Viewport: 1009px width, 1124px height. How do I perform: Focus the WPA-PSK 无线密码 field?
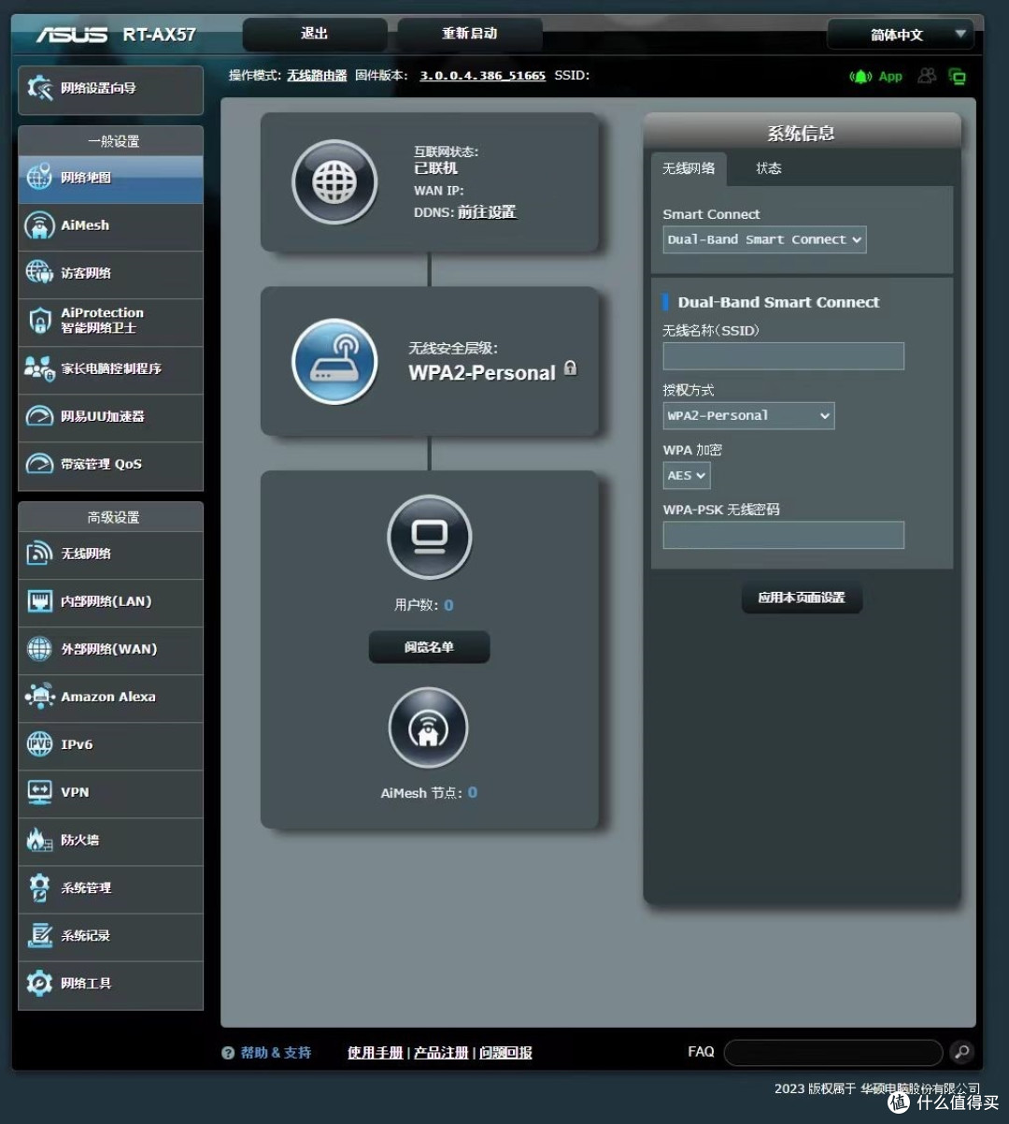(784, 535)
